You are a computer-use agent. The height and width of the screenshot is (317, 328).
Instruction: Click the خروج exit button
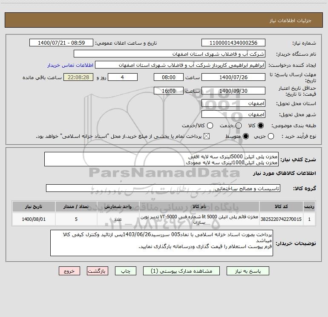[69, 271]
